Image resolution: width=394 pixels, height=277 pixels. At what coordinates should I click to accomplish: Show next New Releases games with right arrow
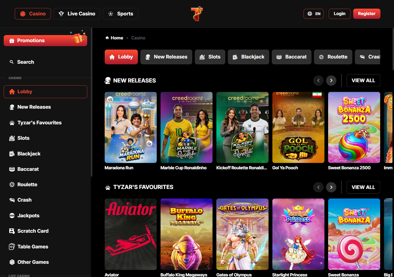(x=331, y=81)
